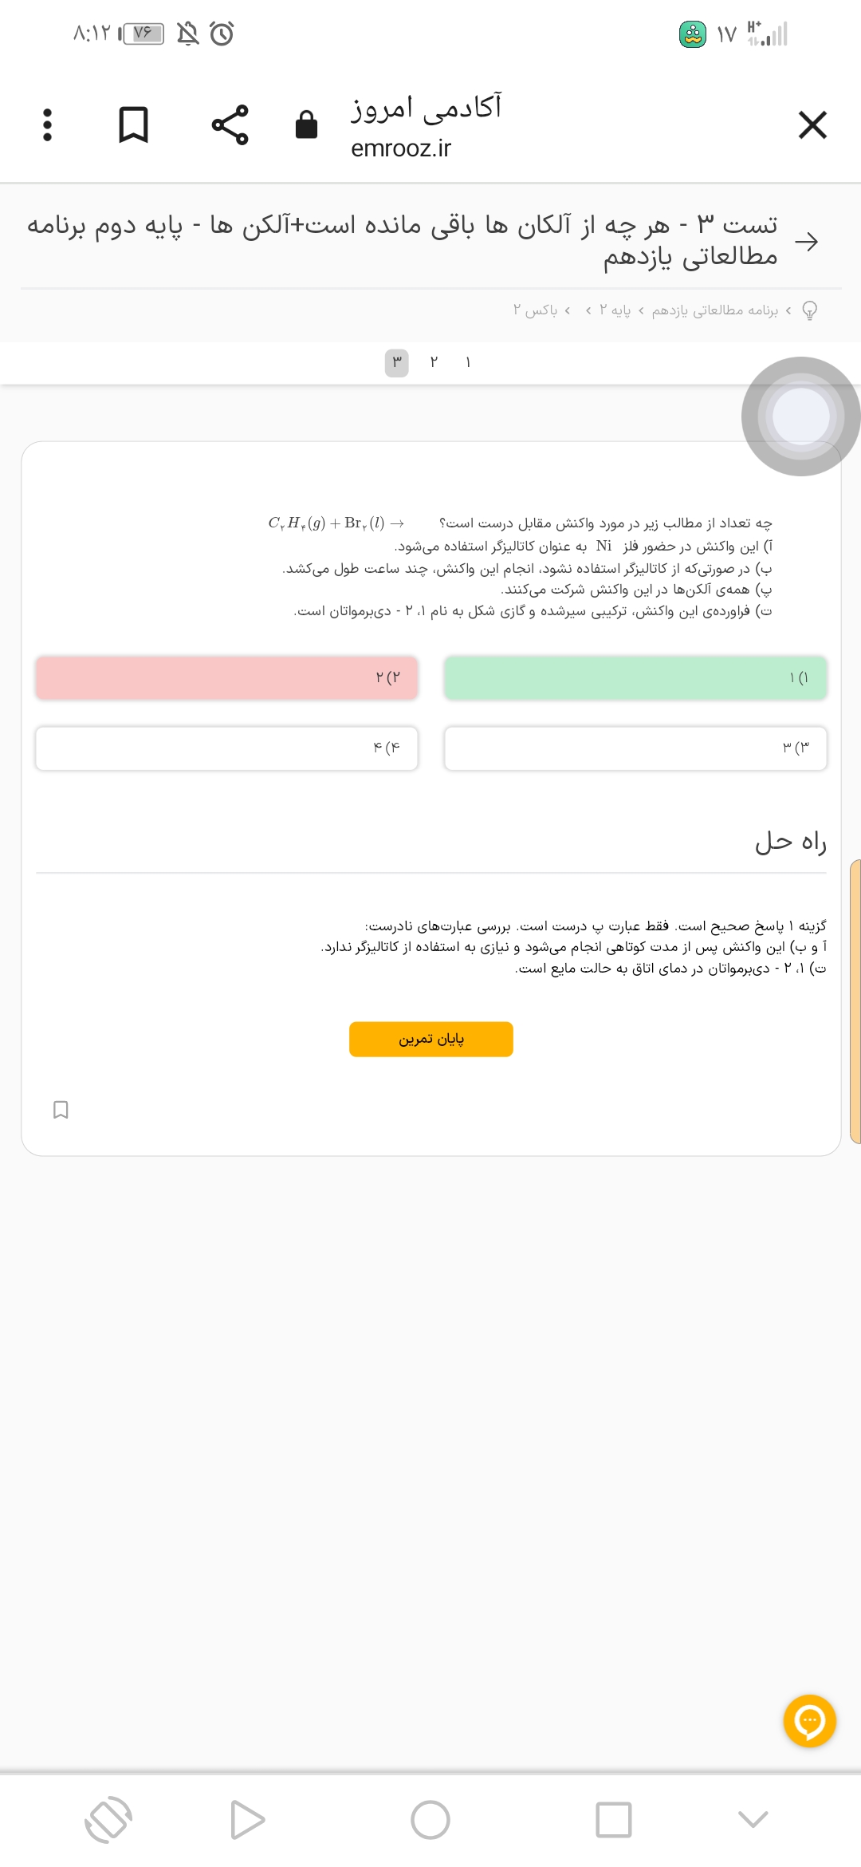Screen dimensions: 861x1867
Task: Go to question 2 tab
Action: pos(434,363)
